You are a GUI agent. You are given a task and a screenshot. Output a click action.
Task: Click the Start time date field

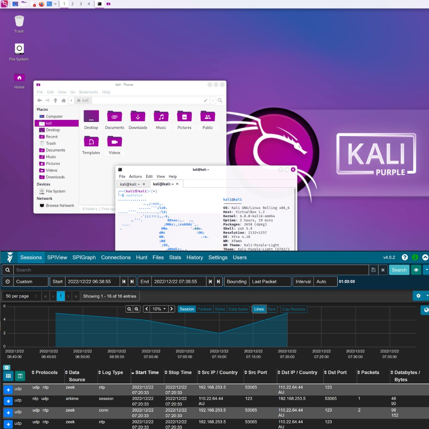click(92, 282)
